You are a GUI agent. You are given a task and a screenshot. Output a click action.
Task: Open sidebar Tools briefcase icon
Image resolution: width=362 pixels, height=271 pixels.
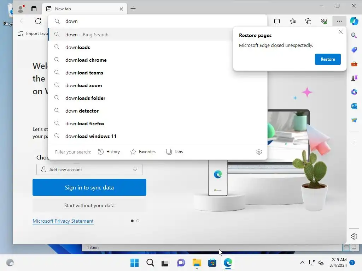click(354, 64)
